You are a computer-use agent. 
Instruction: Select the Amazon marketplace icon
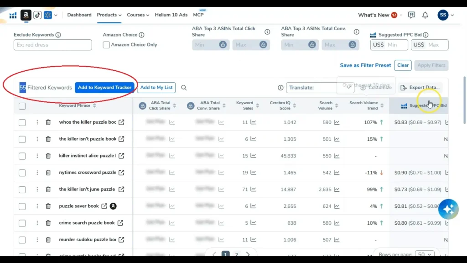pyautogui.click(x=26, y=15)
